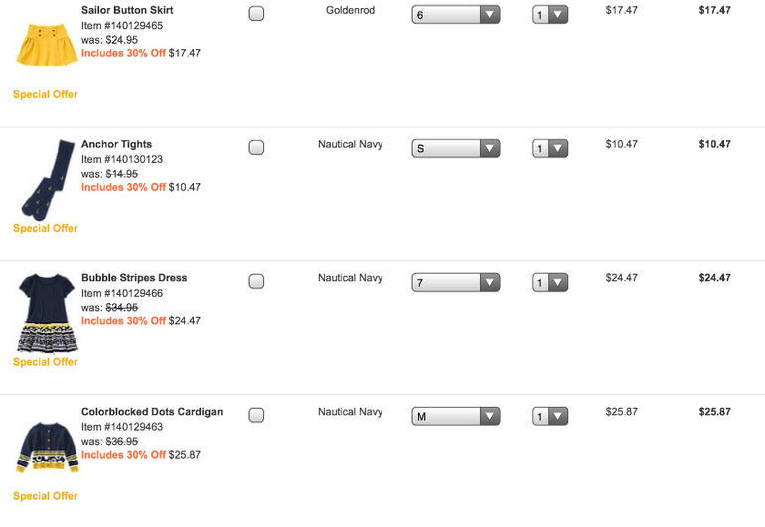The width and height of the screenshot is (765, 527).
Task: Click the Colorblocked Dots Cardigan name link
Action: pos(152,412)
